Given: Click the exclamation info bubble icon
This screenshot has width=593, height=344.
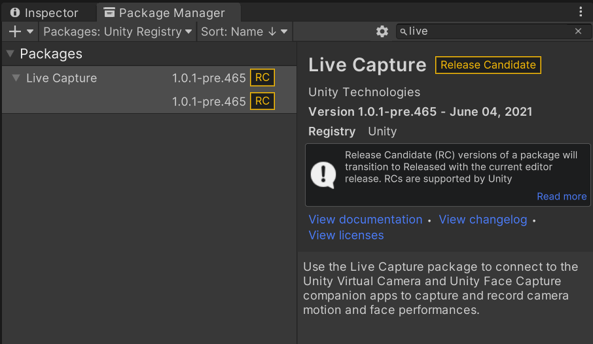Looking at the screenshot, I should (323, 174).
